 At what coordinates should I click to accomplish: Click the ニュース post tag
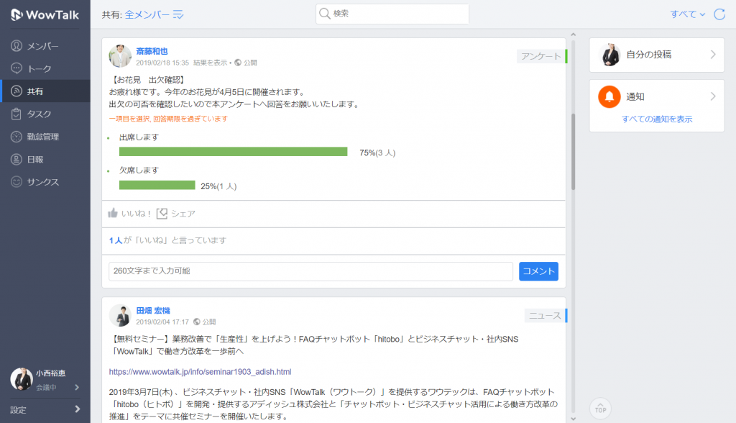(x=546, y=316)
